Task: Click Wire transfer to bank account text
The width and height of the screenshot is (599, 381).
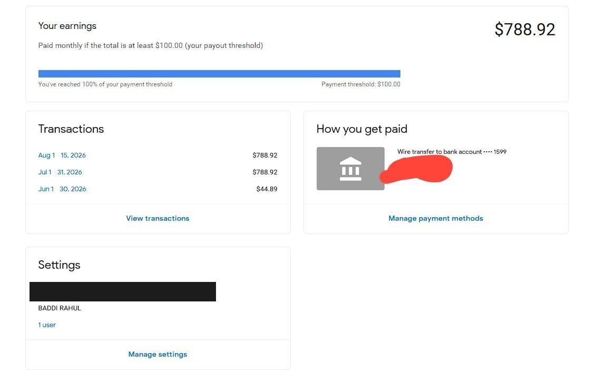Action: [x=452, y=152]
